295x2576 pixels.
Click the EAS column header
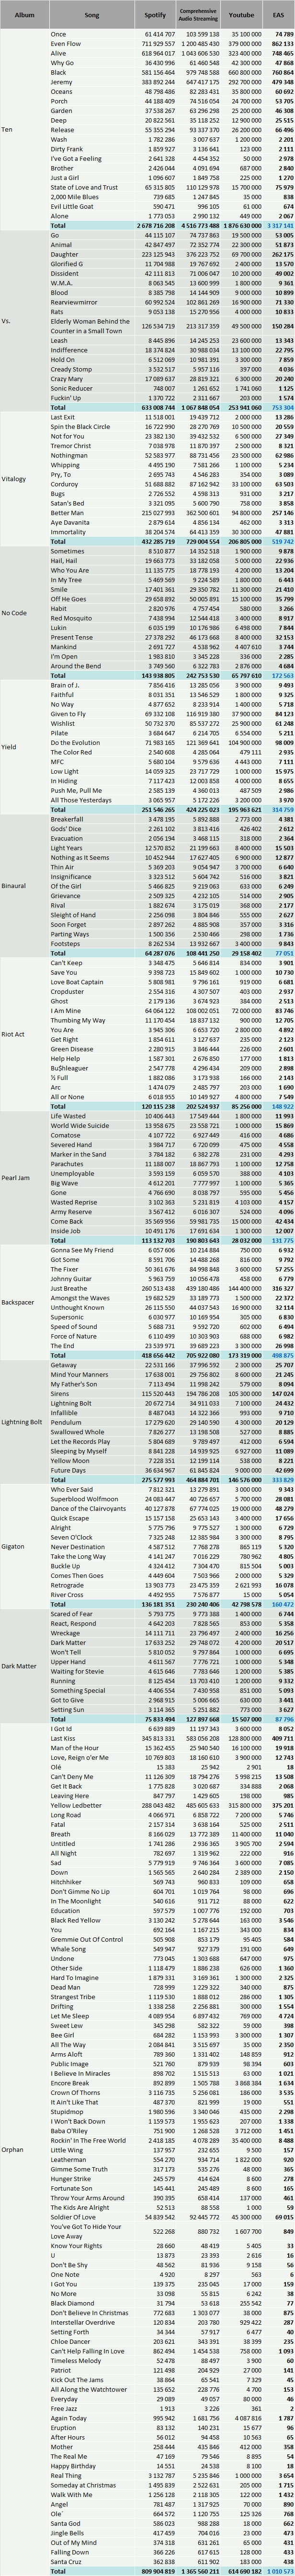click(280, 15)
